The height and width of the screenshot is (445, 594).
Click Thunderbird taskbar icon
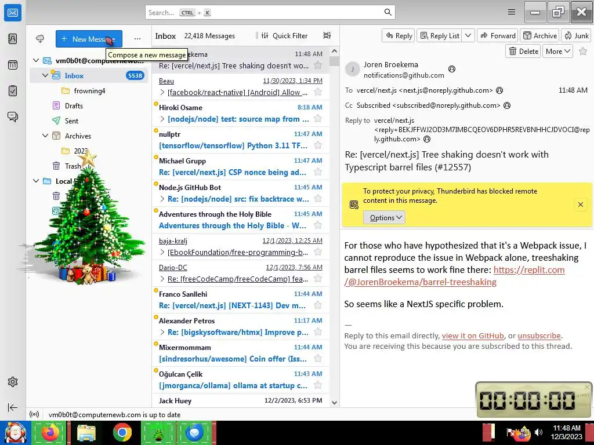pyautogui.click(x=194, y=432)
